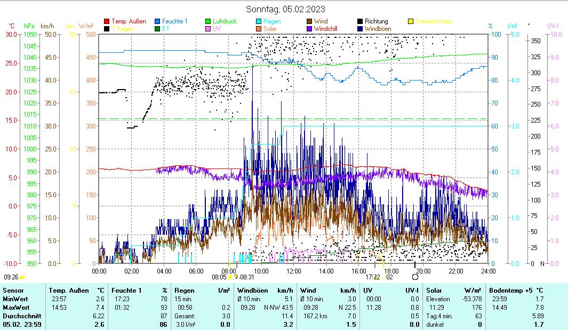Viewport: 568px width, 330px height.
Task: Click the sun icon next to 09:26
Action: tap(22, 277)
